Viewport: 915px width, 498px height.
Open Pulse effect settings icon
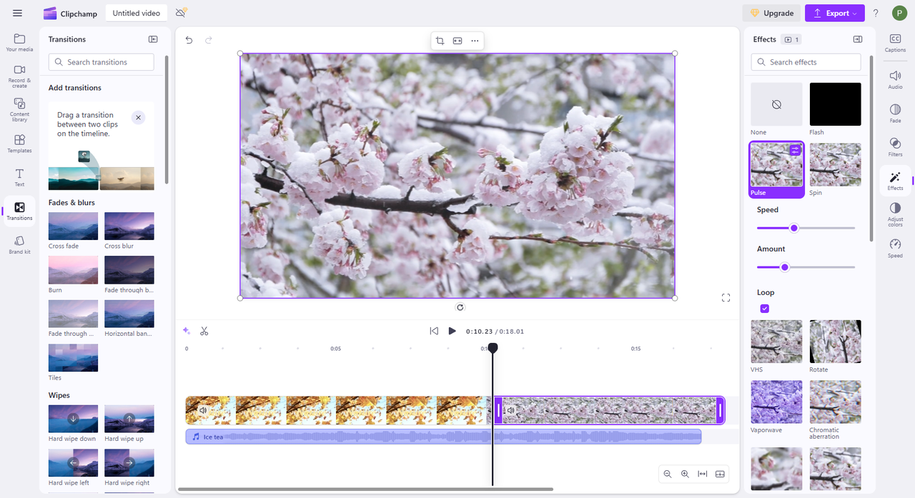point(795,150)
